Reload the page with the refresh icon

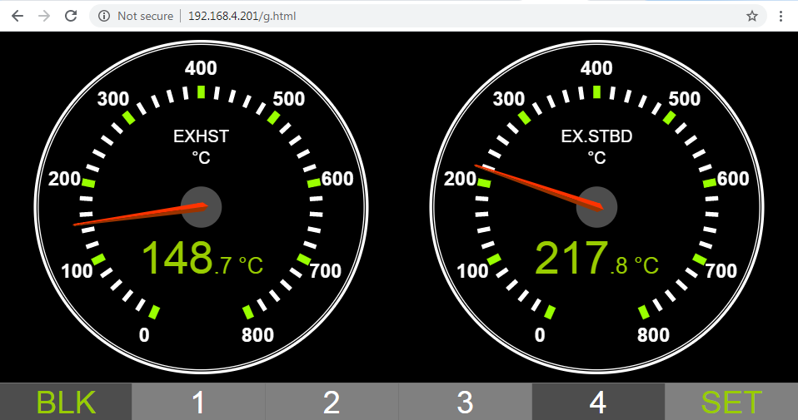tap(71, 16)
